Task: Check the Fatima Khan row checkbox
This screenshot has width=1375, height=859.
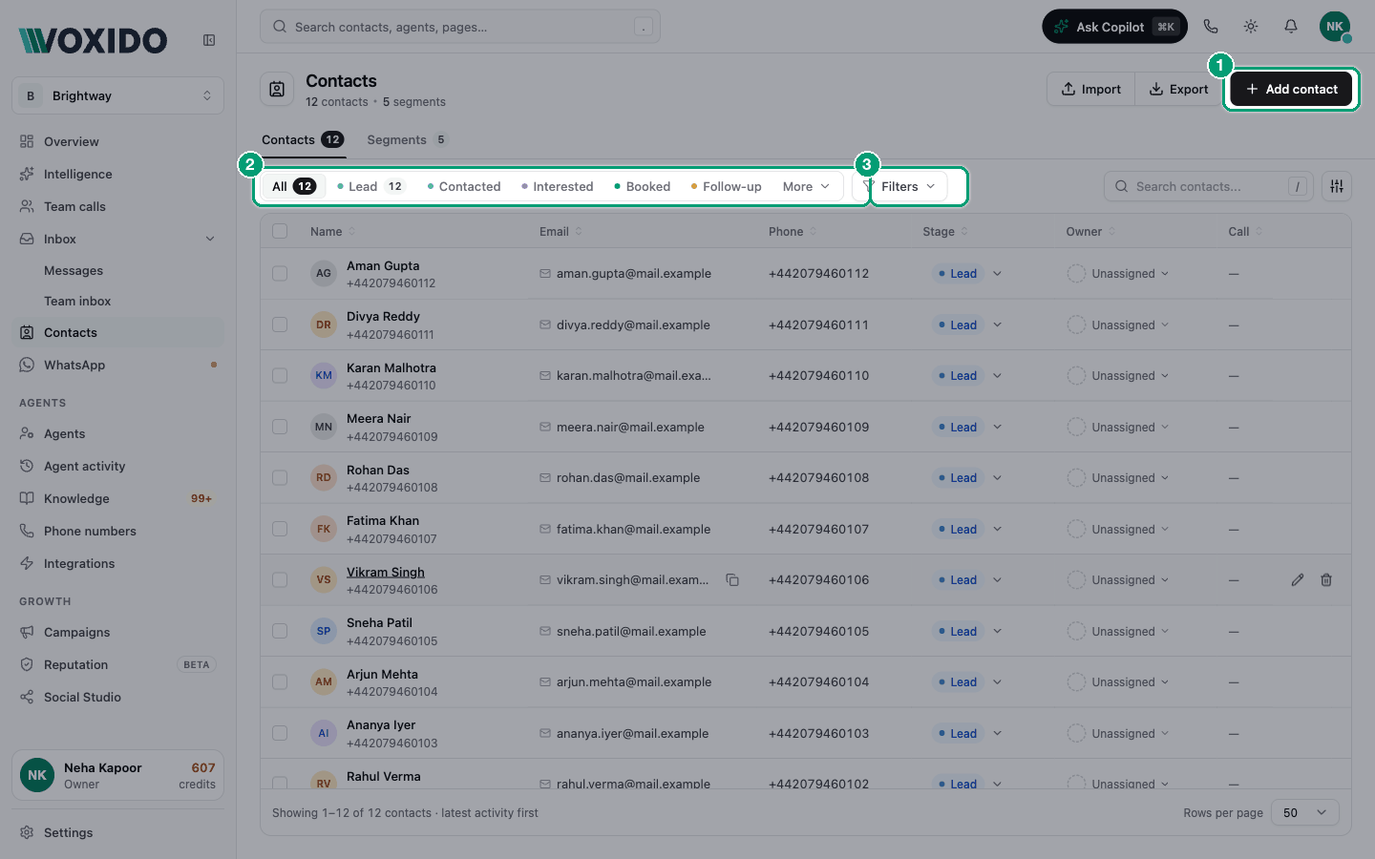Action: 280,529
